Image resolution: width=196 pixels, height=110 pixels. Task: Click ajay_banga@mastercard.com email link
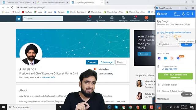pos(175,32)
